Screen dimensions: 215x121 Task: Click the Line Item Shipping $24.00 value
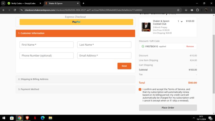pyautogui.click(x=193, y=60)
